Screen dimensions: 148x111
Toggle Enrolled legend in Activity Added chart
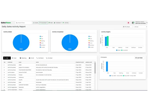tap(42, 47)
